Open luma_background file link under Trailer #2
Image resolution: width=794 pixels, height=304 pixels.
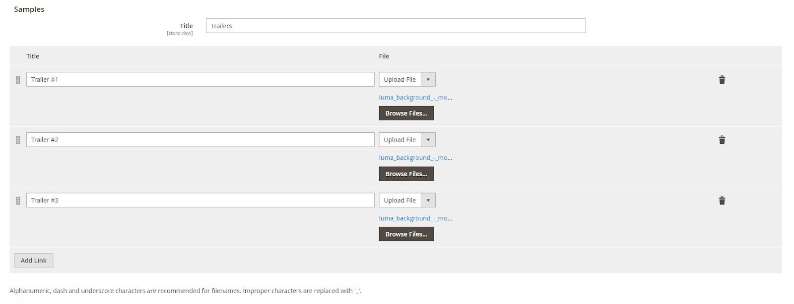(x=415, y=158)
